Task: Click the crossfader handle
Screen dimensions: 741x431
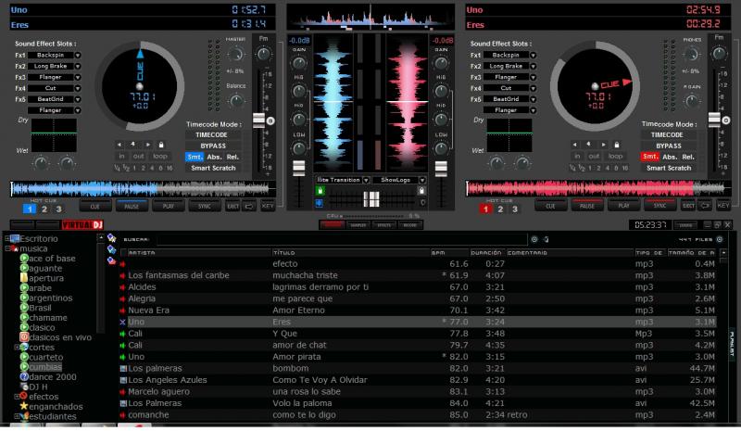Action: click(x=371, y=199)
